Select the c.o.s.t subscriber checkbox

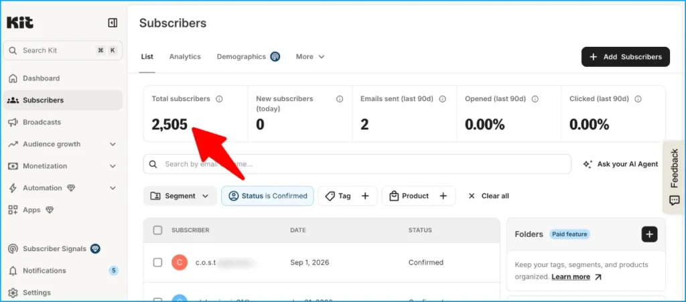pos(157,262)
